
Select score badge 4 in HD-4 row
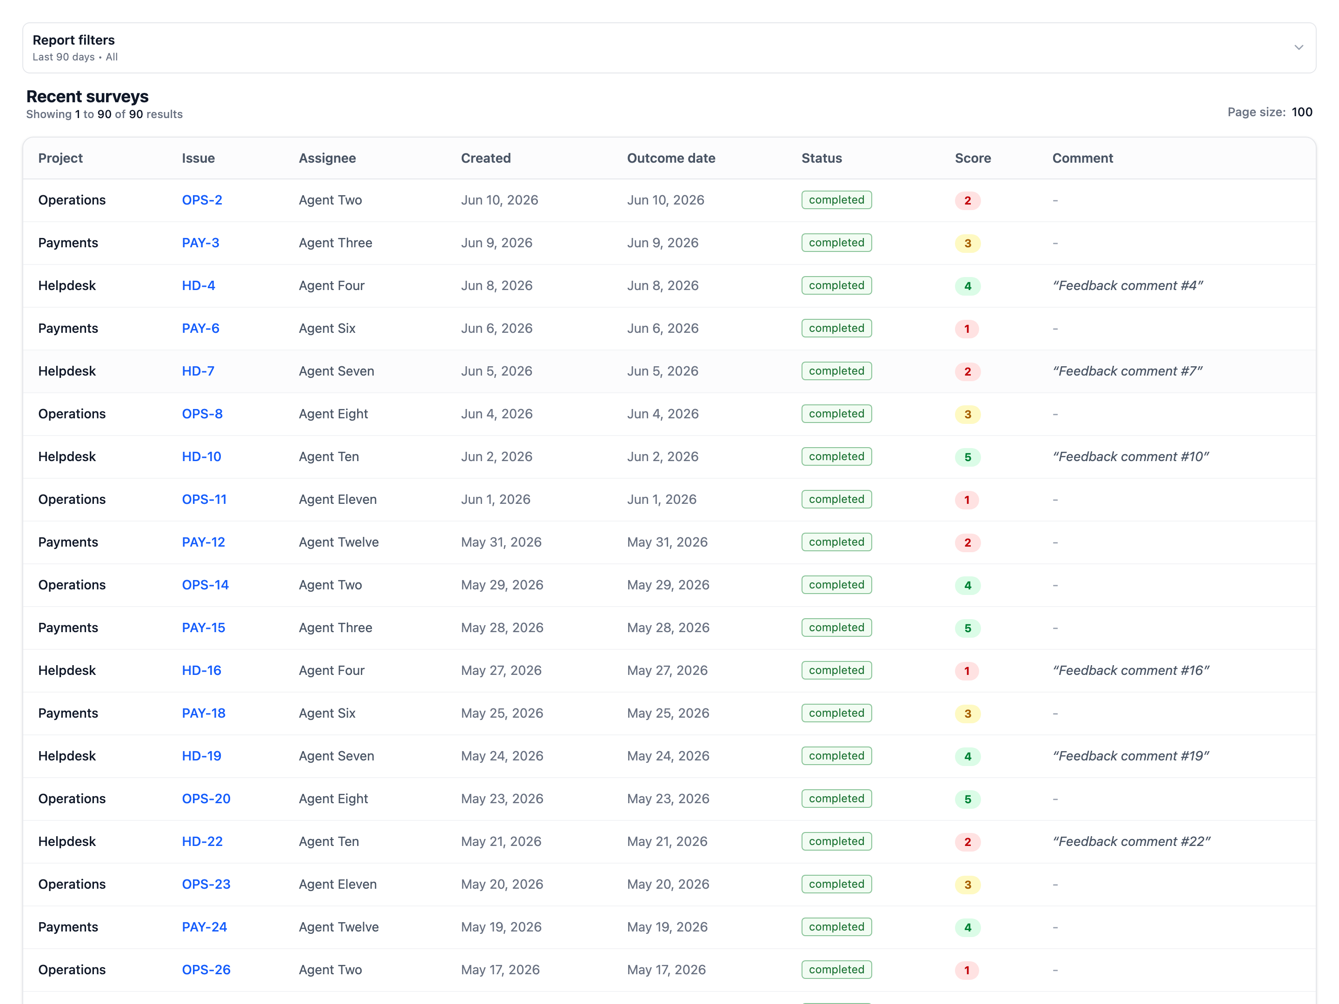[x=968, y=286]
